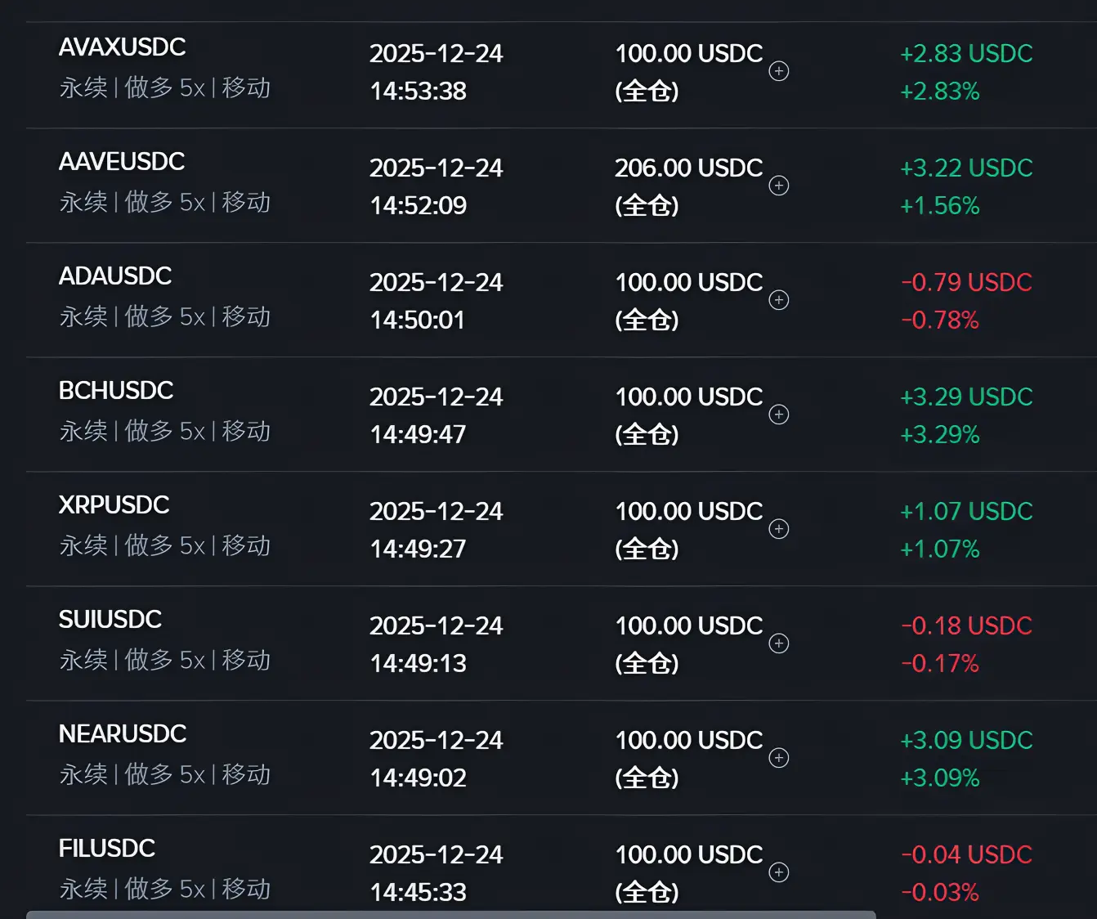Click the 206.00 USDC margin amount
1097x919 pixels.
point(688,168)
